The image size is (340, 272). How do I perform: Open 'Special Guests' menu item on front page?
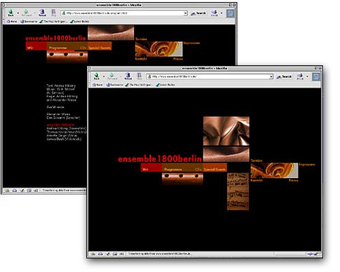(x=214, y=169)
